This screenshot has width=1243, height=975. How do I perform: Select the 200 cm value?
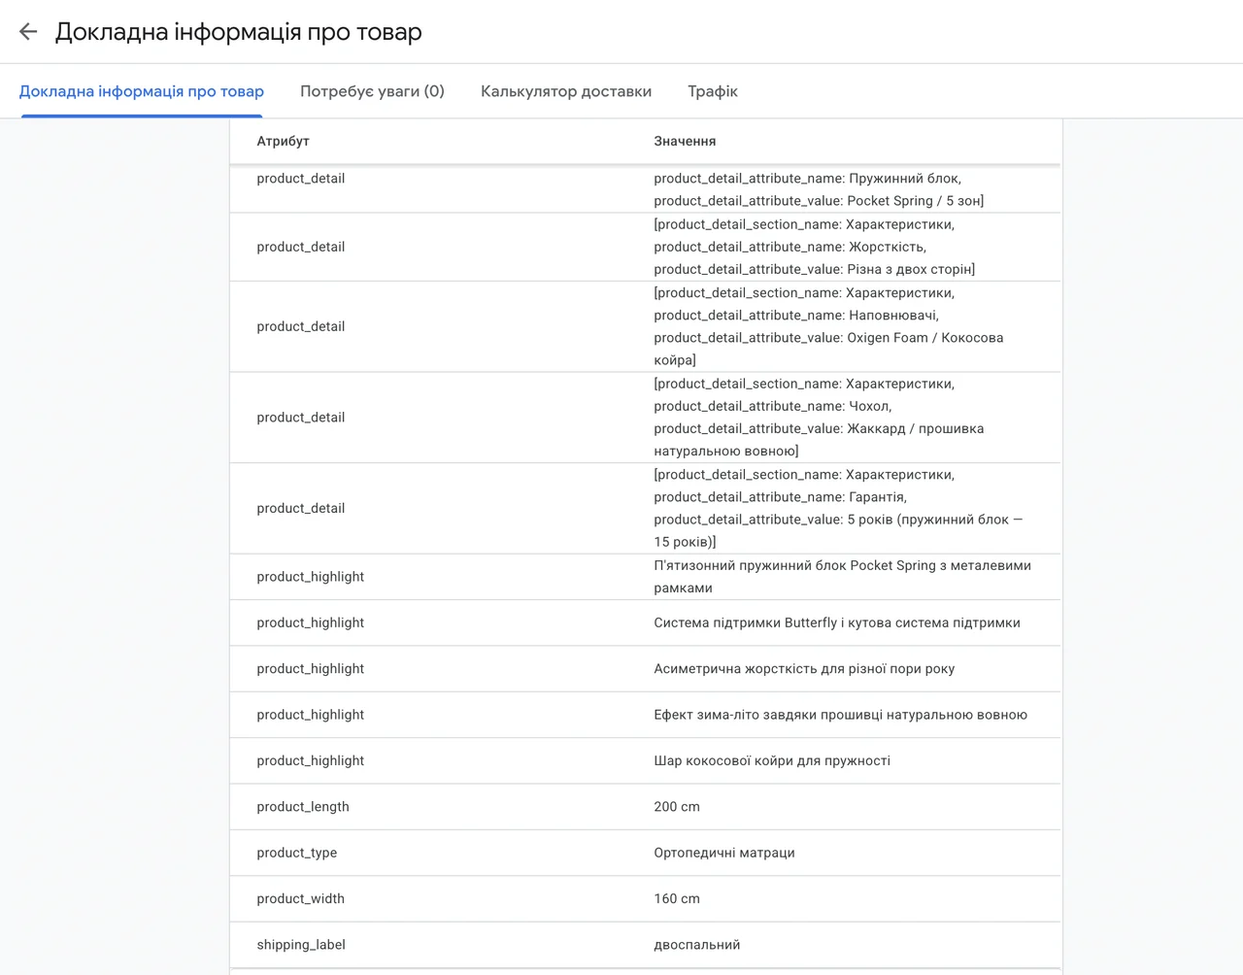tap(677, 807)
